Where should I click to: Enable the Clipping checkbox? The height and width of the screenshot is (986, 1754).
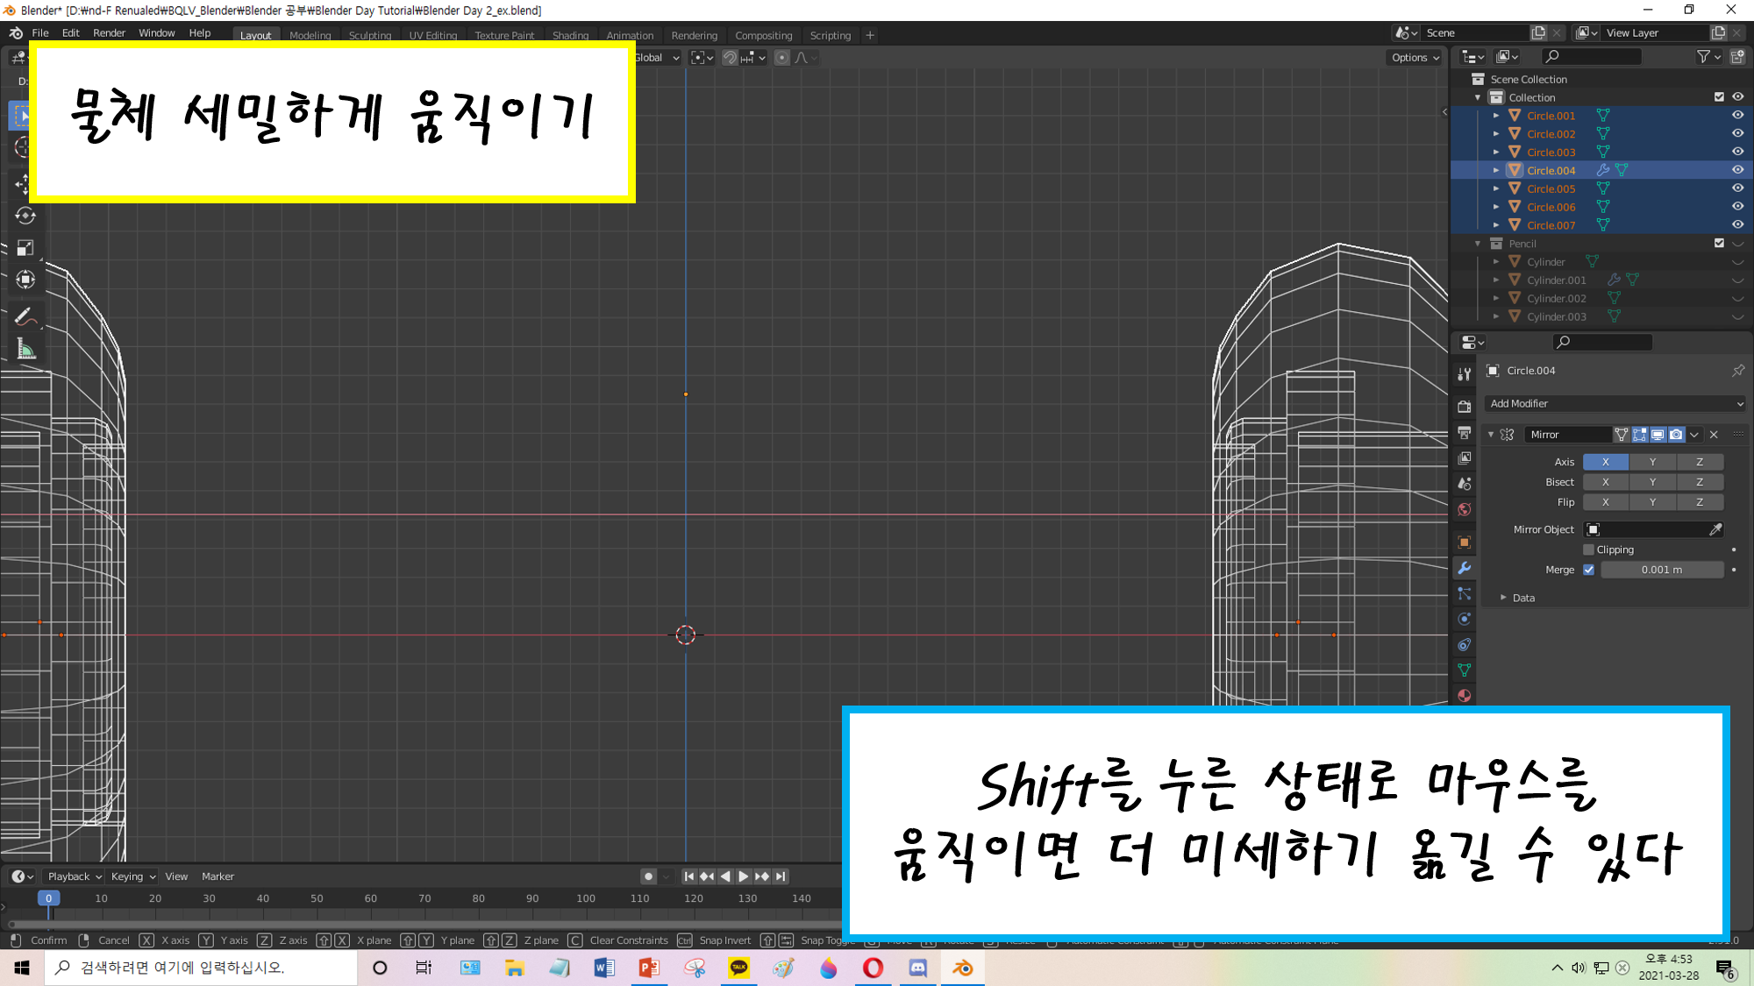(x=1588, y=550)
